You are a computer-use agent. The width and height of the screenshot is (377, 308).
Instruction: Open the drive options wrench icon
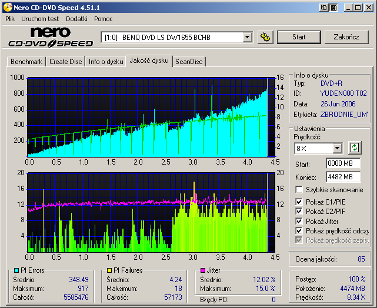click(x=265, y=37)
